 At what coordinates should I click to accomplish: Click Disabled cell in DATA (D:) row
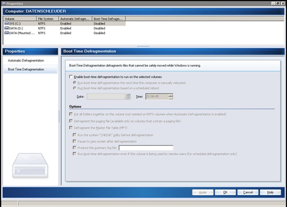pyautogui.click(x=99, y=28)
